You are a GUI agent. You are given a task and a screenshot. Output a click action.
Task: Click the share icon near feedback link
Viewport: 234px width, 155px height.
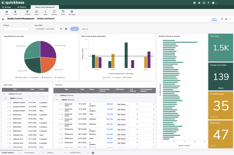tap(222, 19)
